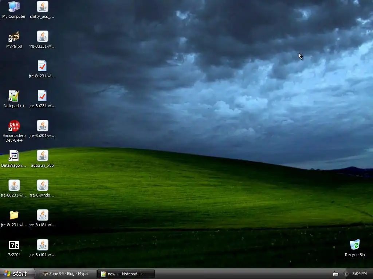Image resolution: width=373 pixels, height=279 pixels.
Task: Expand hidden system tray icons arrow
Action: (346, 274)
